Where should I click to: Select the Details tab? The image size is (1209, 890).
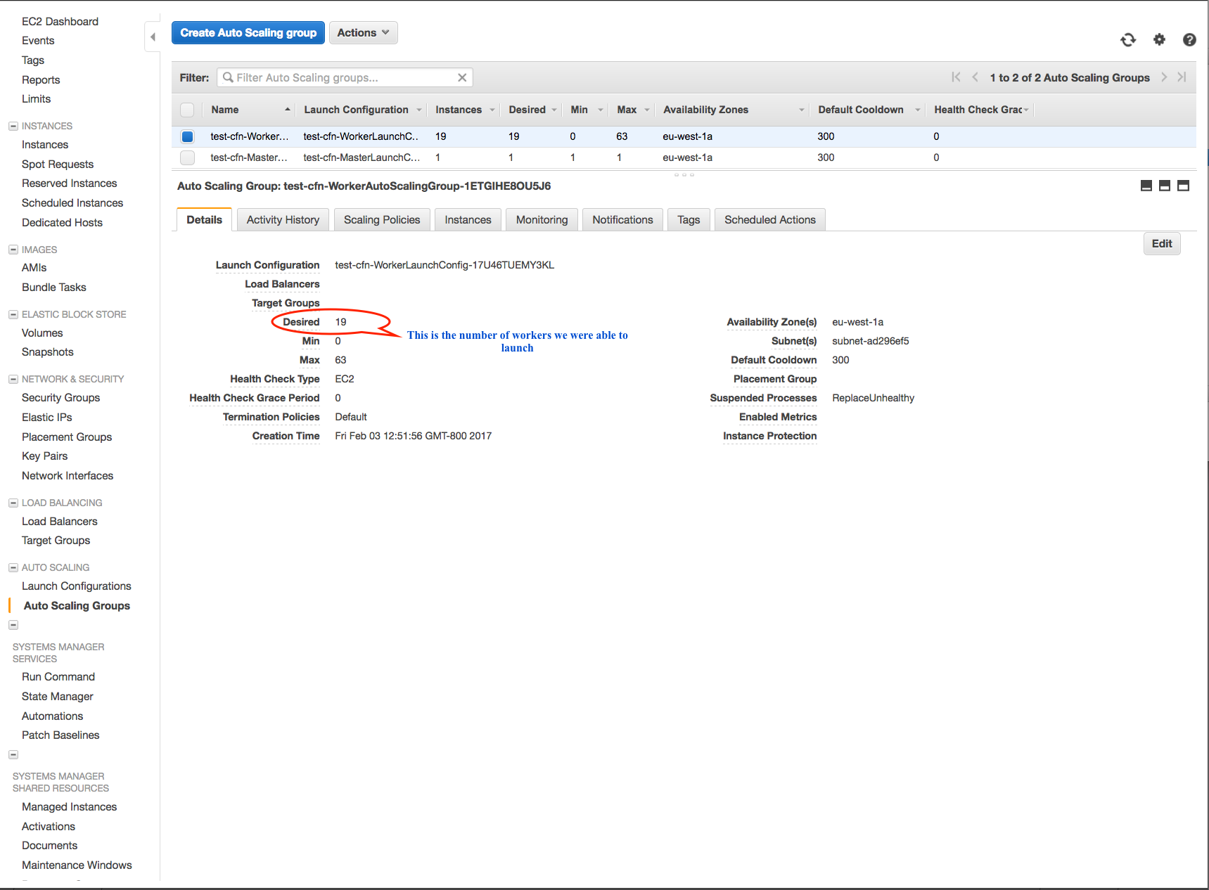204,219
